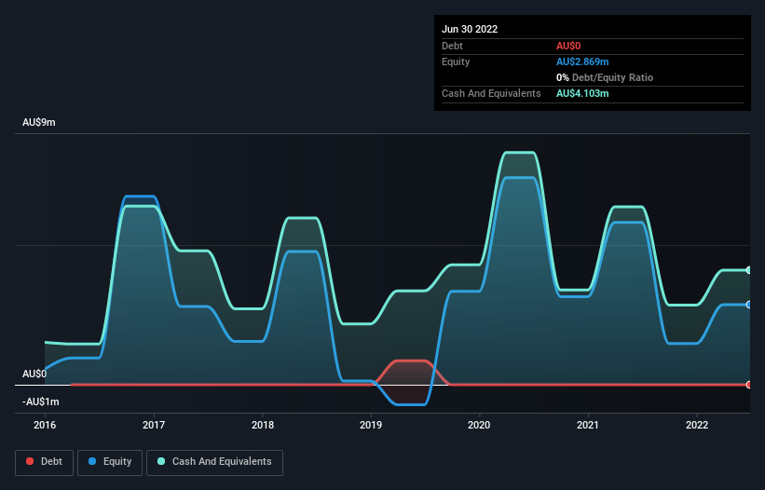This screenshot has height=490, width=765.
Task: Click Cash And Equivalents label in tooltip
Action: coord(491,93)
